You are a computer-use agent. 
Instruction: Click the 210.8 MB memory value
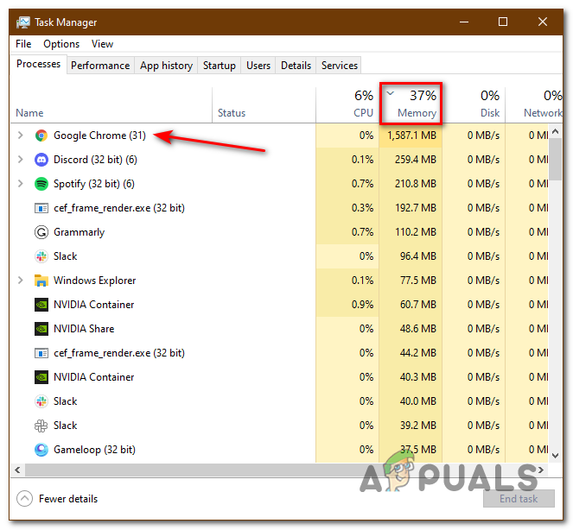416,184
